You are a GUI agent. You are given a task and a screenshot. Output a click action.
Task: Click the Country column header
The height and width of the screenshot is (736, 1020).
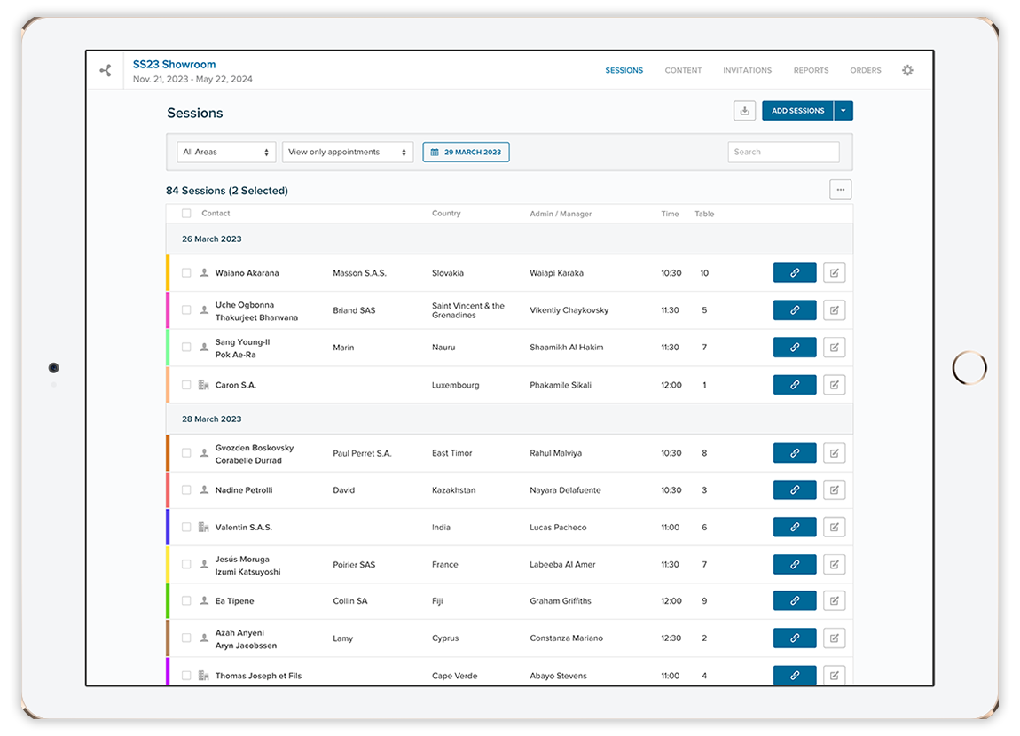click(x=446, y=213)
